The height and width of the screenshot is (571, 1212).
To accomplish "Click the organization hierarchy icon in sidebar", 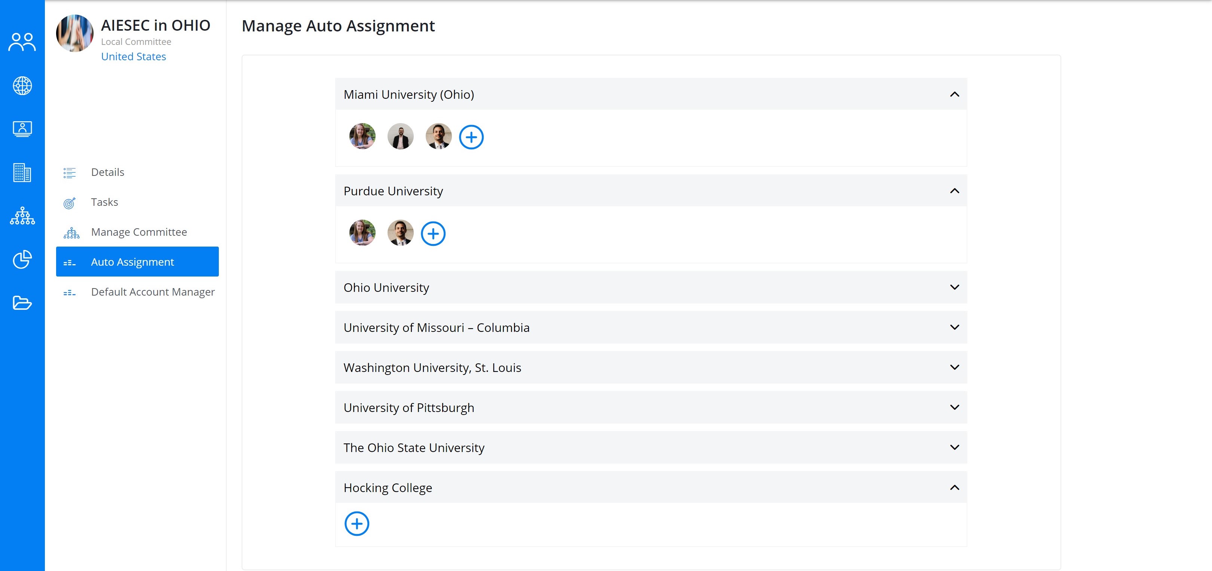I will (x=22, y=216).
